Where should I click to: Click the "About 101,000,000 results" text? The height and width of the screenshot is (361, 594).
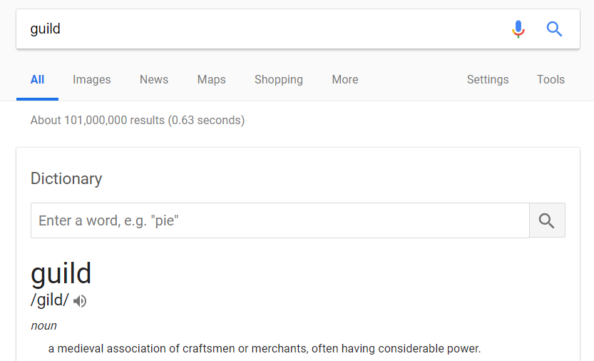[x=138, y=121]
